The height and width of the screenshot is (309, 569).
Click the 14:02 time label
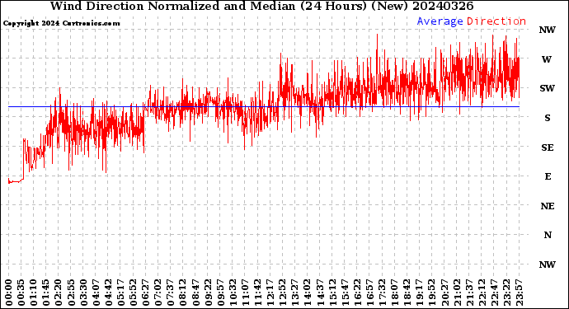[x=308, y=293]
